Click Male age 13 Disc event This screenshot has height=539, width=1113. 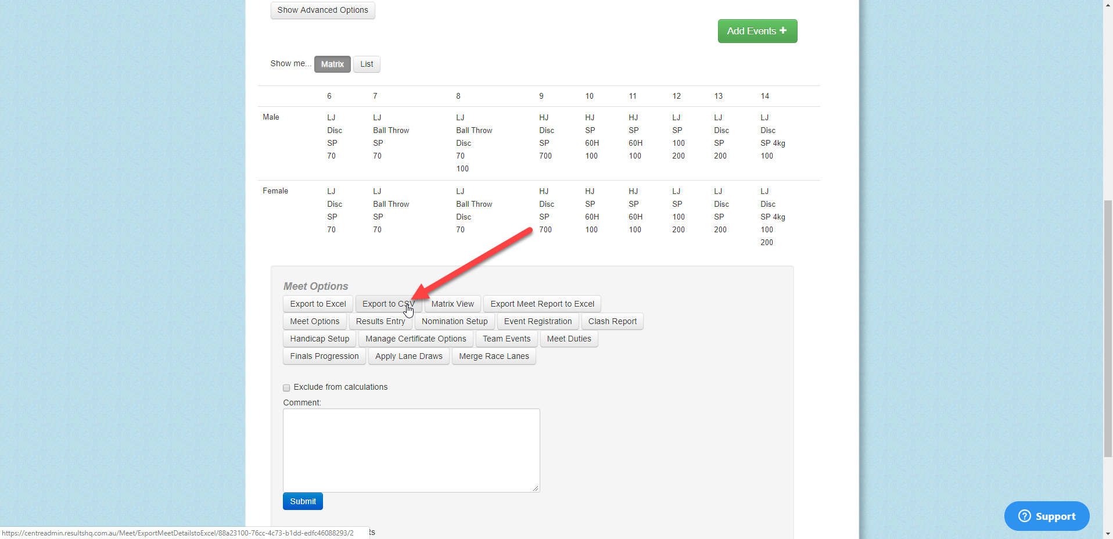tap(721, 130)
